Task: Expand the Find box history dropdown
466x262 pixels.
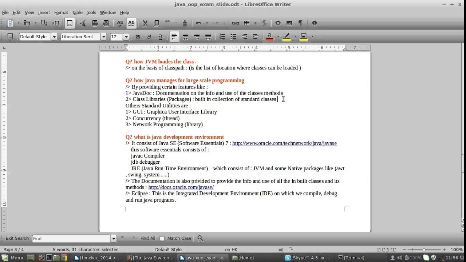Action: point(113,239)
